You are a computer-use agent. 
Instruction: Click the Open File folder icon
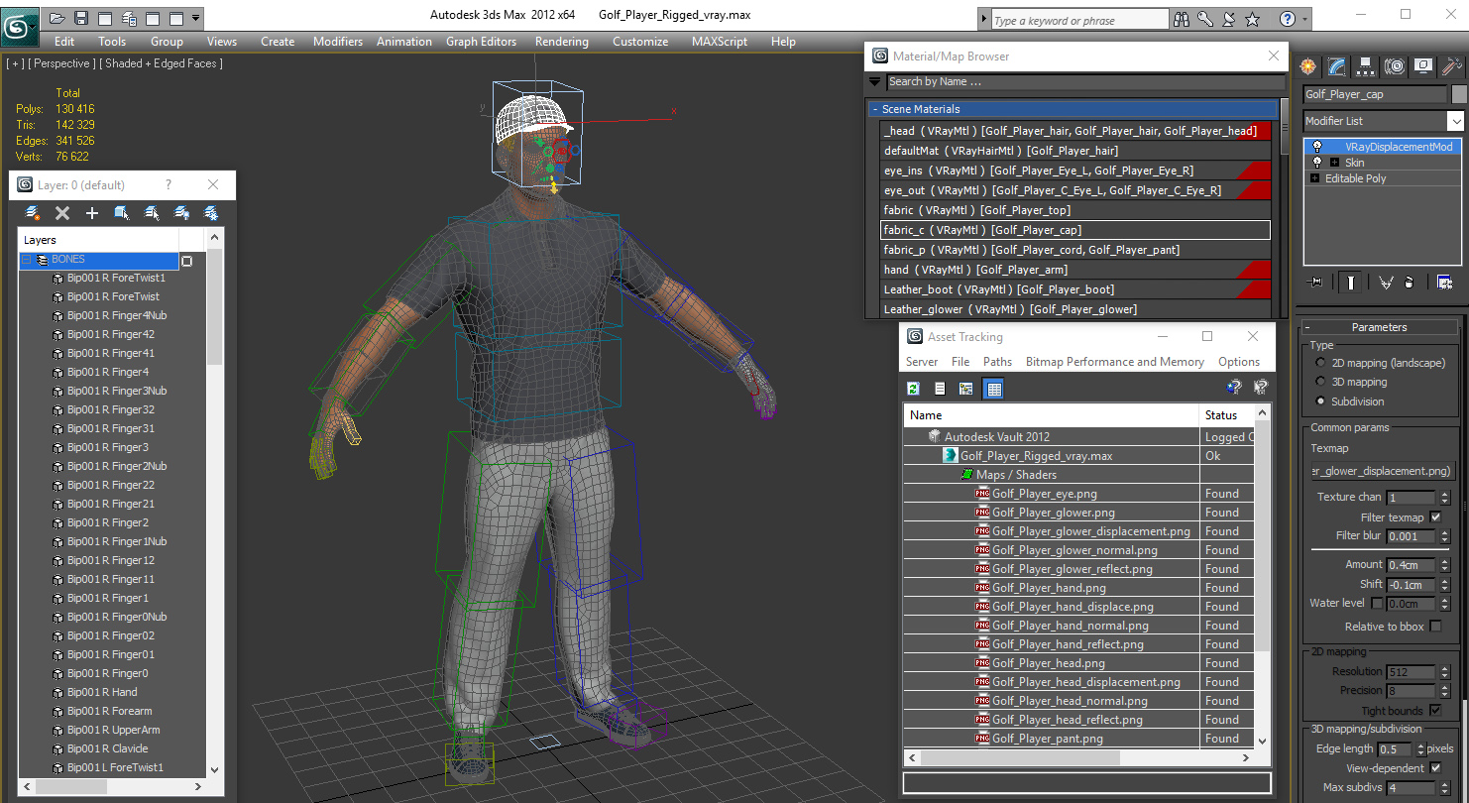pos(57,18)
